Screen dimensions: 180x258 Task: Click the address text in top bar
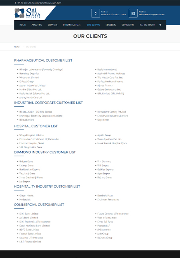[x=39, y=3]
